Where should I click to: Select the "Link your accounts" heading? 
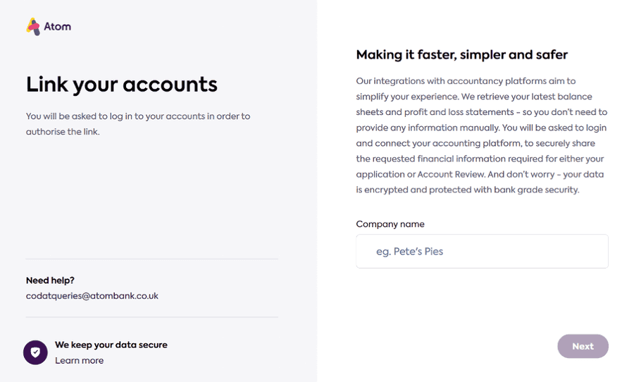(x=122, y=85)
